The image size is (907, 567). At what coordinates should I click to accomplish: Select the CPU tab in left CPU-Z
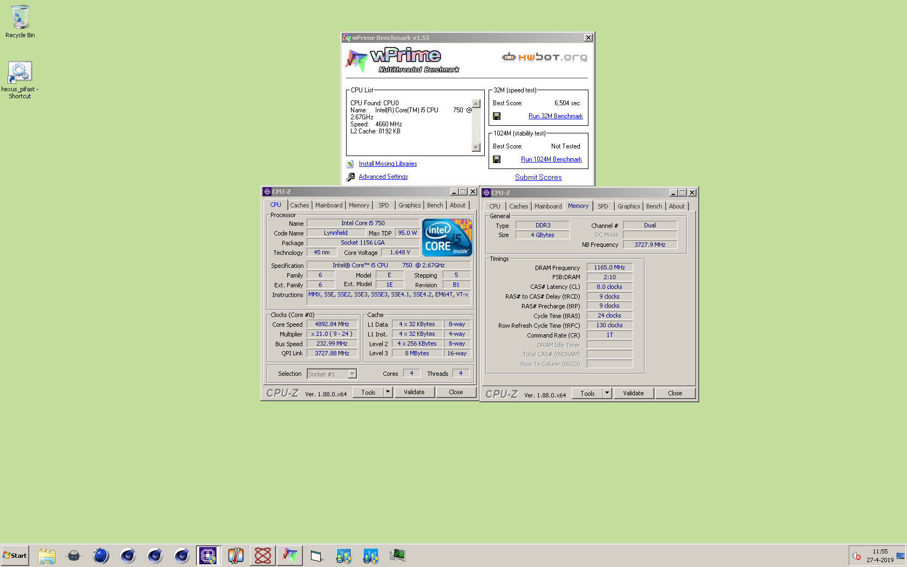(275, 205)
